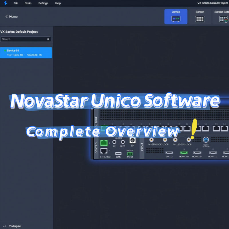The height and width of the screenshot is (229, 229).
Task: Open the Settings menu
Action: click(43, 3)
